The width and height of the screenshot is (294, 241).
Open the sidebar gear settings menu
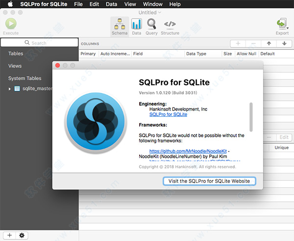pyautogui.click(x=22, y=235)
